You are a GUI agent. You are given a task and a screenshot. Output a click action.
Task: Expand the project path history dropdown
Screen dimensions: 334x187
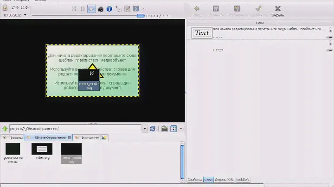point(145,129)
